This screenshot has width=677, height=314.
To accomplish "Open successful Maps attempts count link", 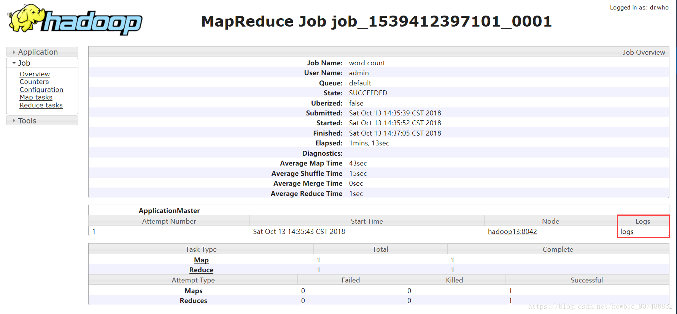I will (x=510, y=291).
